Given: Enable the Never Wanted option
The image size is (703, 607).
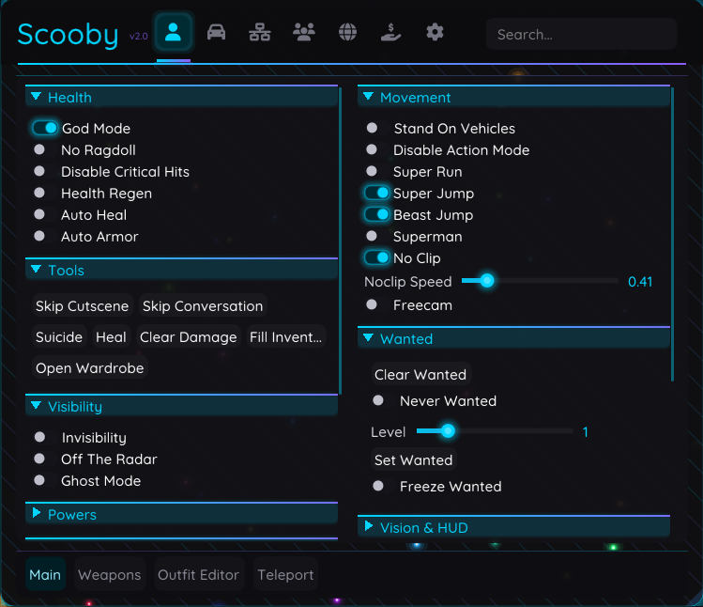Looking at the screenshot, I should (378, 400).
